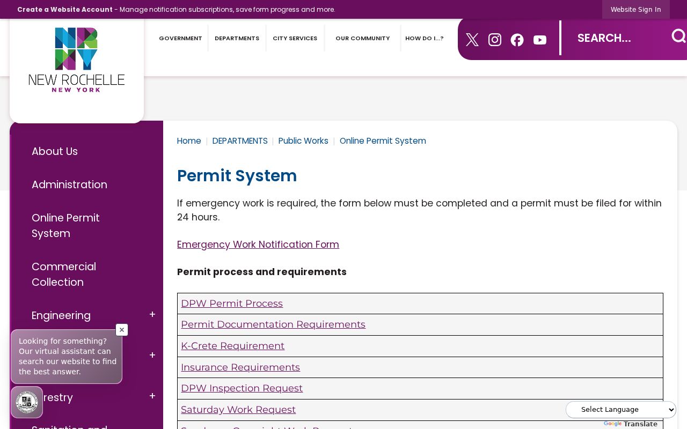Go to Public Works breadcrumb

point(303,141)
